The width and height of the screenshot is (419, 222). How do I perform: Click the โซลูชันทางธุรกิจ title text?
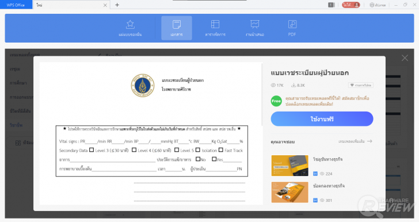click(x=327, y=159)
